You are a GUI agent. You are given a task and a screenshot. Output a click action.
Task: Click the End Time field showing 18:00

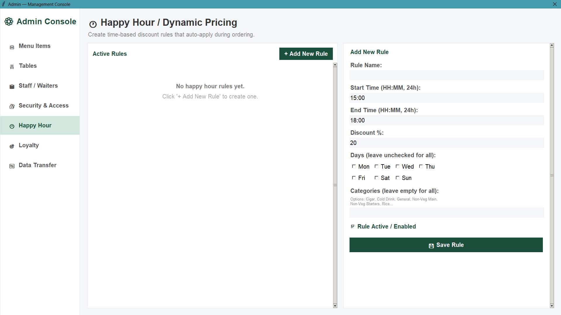447,120
